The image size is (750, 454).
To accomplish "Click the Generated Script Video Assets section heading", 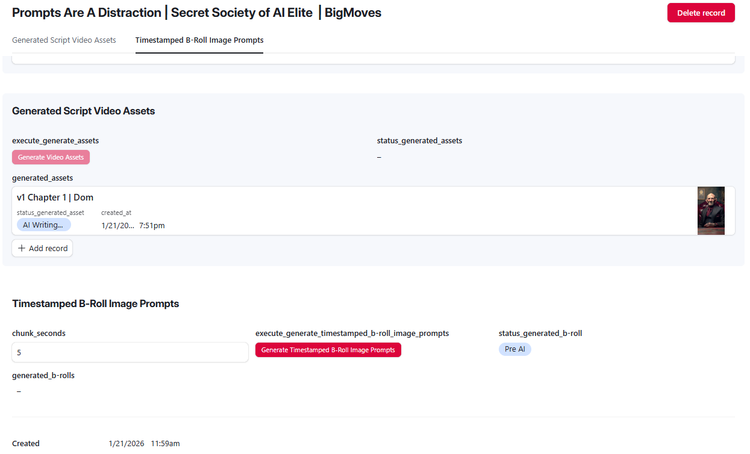I will coord(84,111).
